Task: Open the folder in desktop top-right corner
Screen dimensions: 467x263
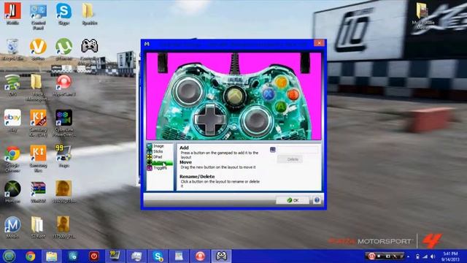Action: [x=423, y=16]
